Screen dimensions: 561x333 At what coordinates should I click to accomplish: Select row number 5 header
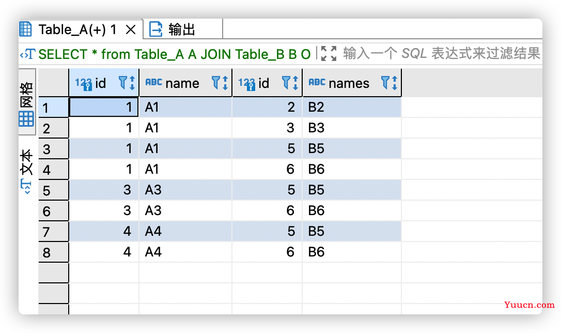click(53, 190)
